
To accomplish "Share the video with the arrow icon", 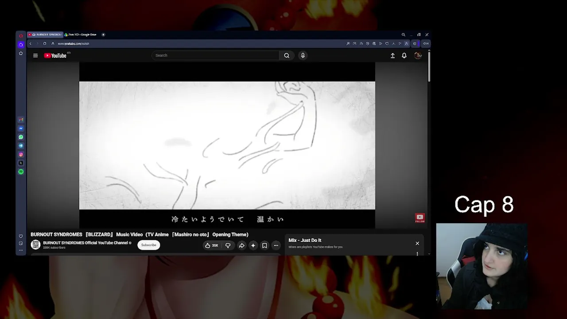I will pos(241,245).
